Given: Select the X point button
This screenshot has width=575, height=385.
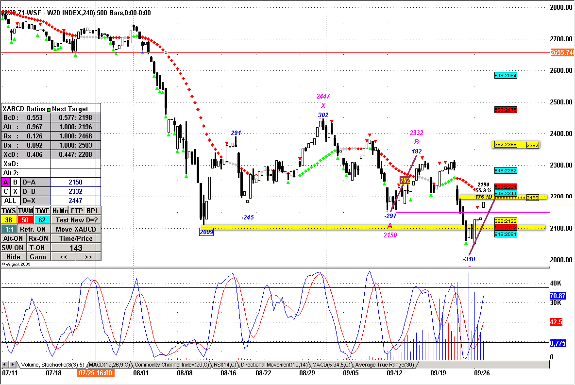Looking at the screenshot, I should 16,191.
